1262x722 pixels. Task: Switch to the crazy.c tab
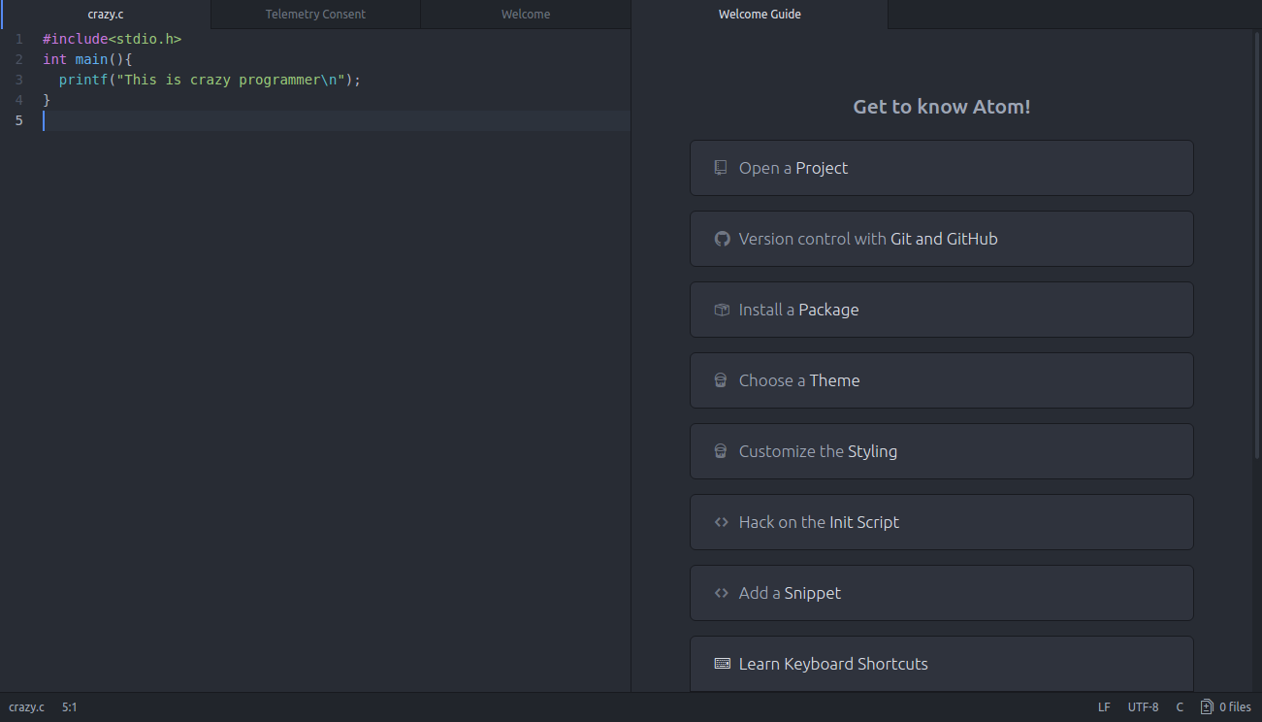tap(106, 15)
